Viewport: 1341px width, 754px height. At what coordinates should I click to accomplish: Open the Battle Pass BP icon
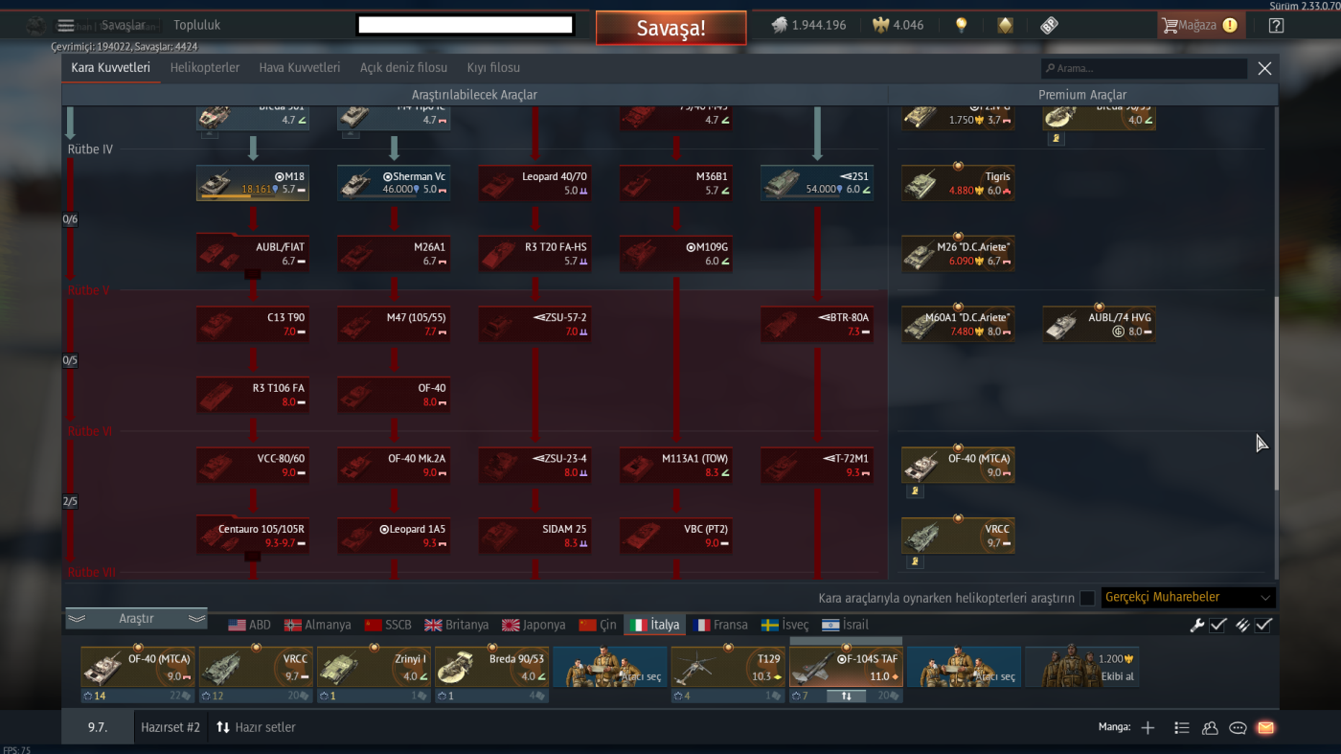1049,25
